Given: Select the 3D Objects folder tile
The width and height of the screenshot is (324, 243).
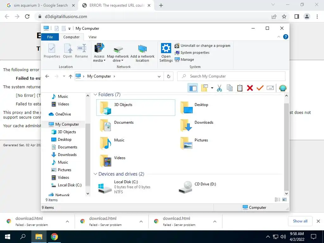Looking at the screenshot, I should click(x=135, y=108).
